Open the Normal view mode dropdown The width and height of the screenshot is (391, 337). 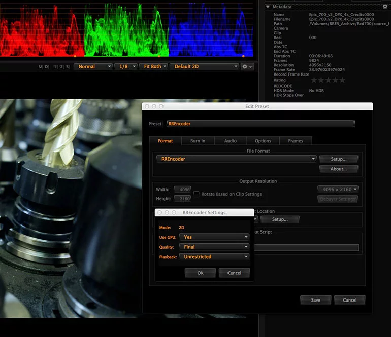pos(93,67)
